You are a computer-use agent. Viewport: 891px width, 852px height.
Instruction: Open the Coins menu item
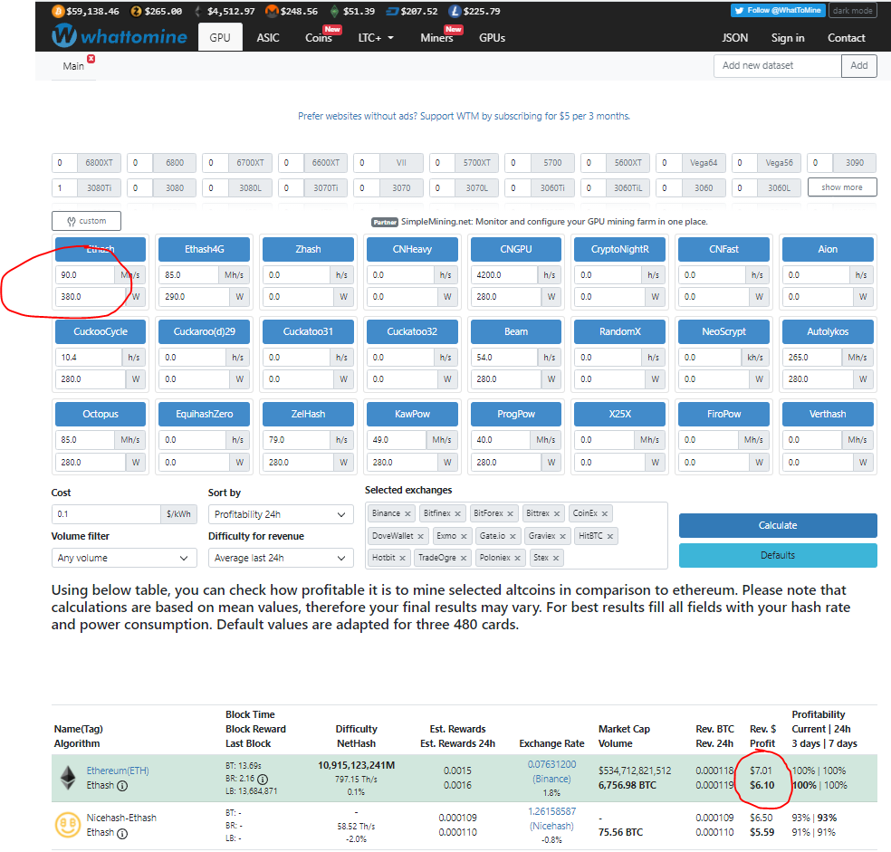click(318, 37)
